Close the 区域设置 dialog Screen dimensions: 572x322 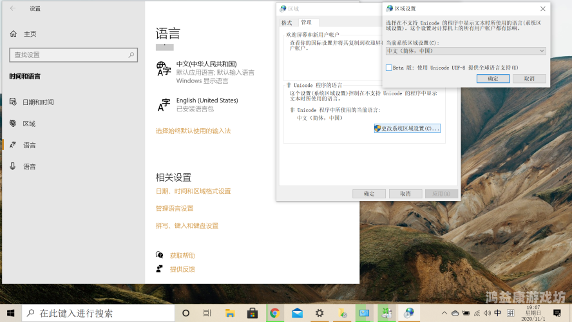pos(543,9)
